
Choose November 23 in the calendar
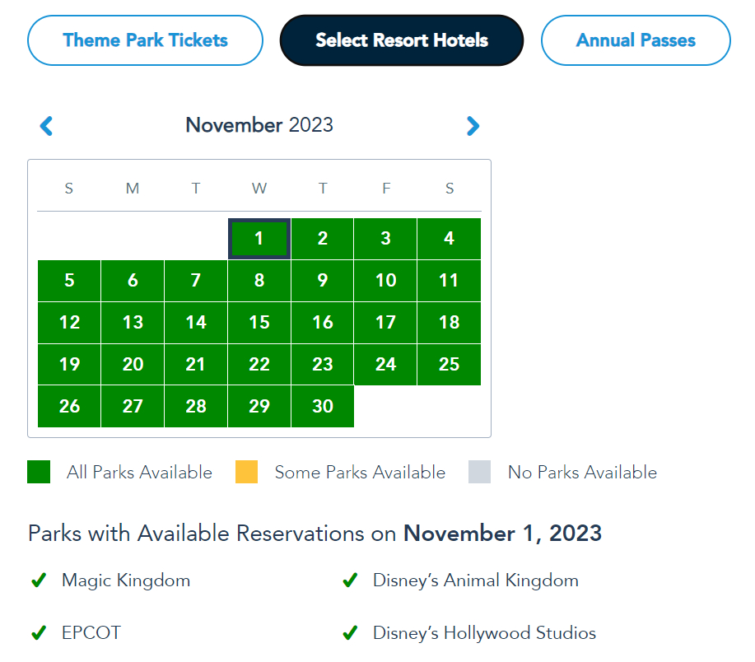[323, 365]
